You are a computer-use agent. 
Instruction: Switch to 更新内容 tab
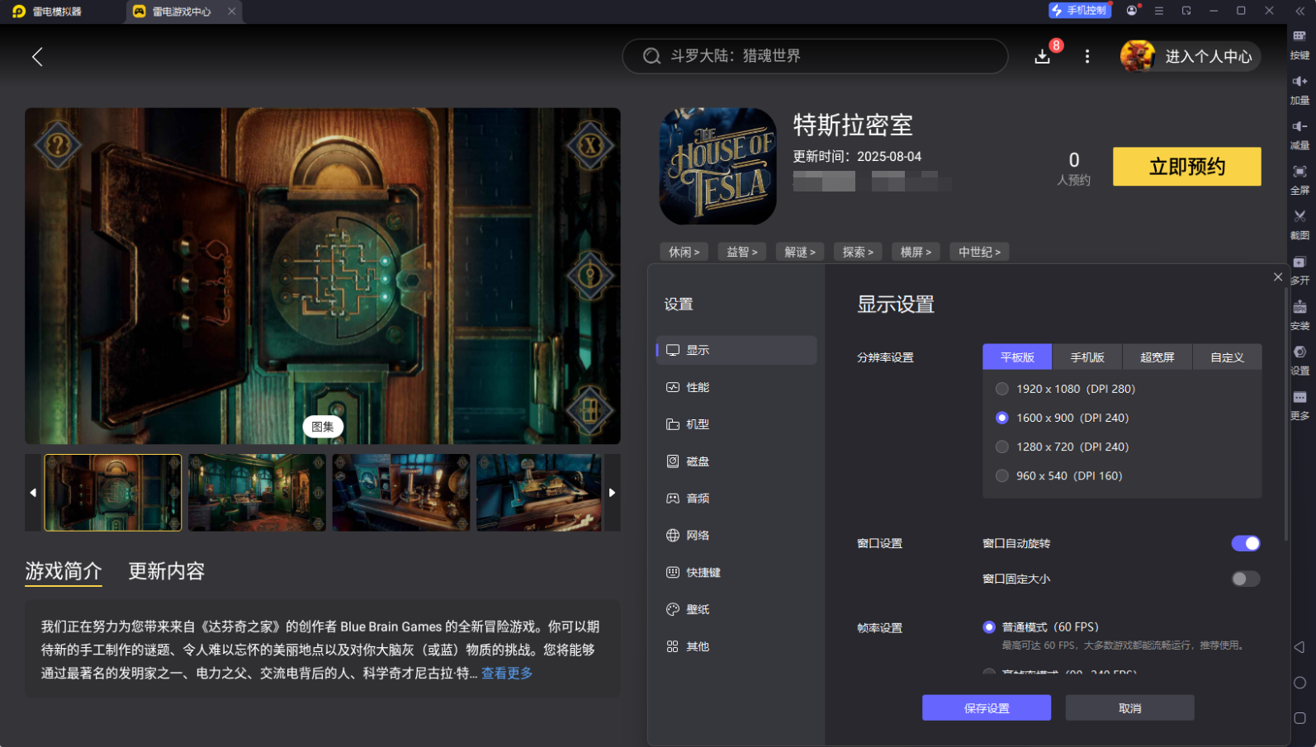[x=166, y=571]
